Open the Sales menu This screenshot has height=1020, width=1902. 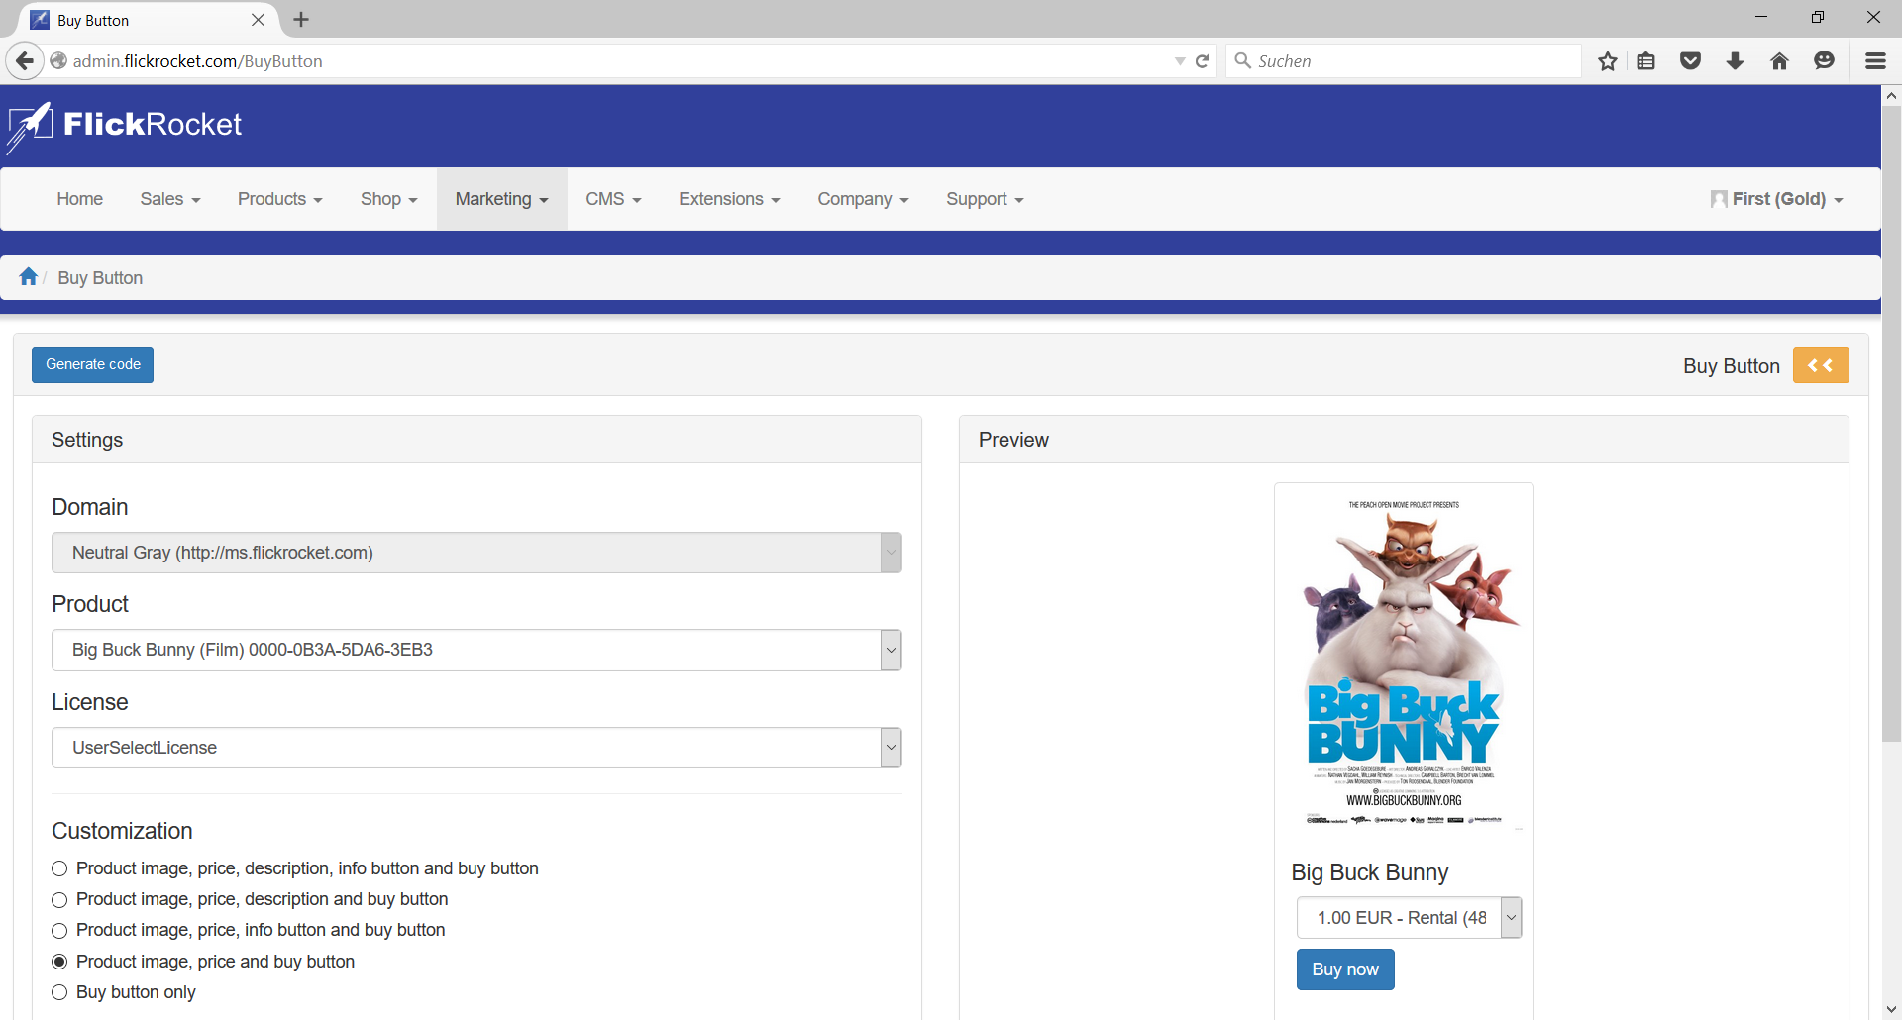pyautogui.click(x=170, y=199)
